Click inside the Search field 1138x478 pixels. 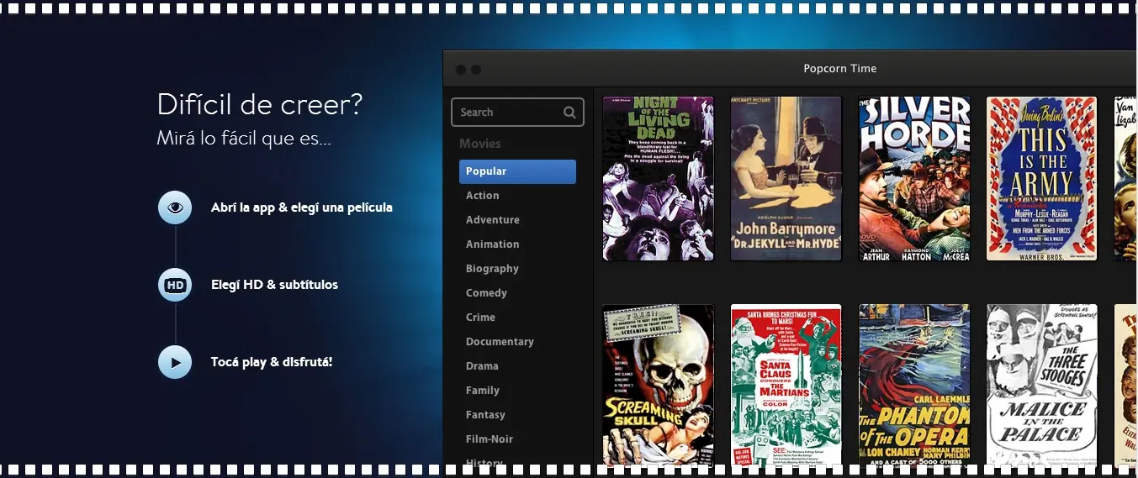pyautogui.click(x=517, y=113)
